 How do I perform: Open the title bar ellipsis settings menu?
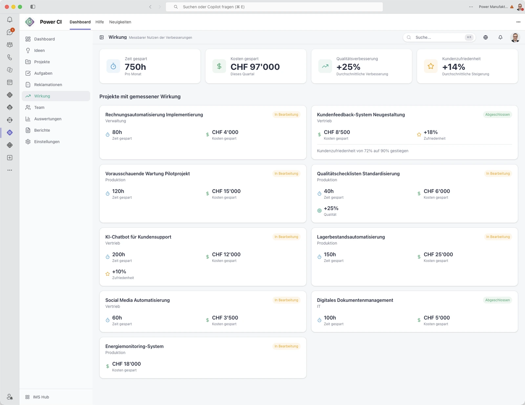471,7
